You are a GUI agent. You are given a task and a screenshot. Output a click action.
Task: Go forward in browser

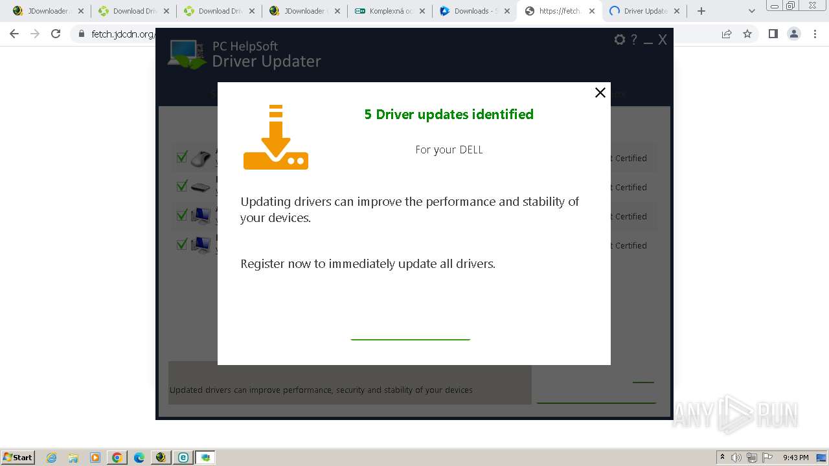(x=35, y=34)
